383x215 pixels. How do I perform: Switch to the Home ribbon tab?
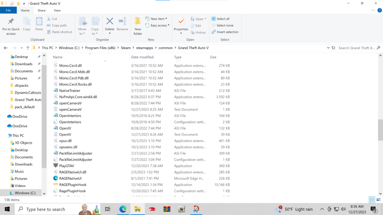(x=25, y=10)
